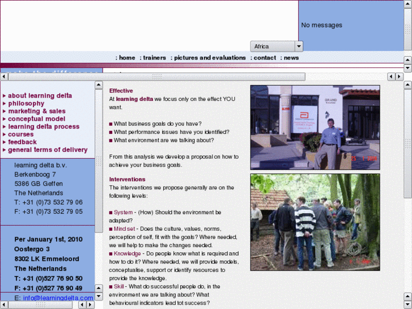Viewport: 412px width, 309px height.
Task: Click 'Per January 1st, 2010' text
Action: click(x=48, y=239)
